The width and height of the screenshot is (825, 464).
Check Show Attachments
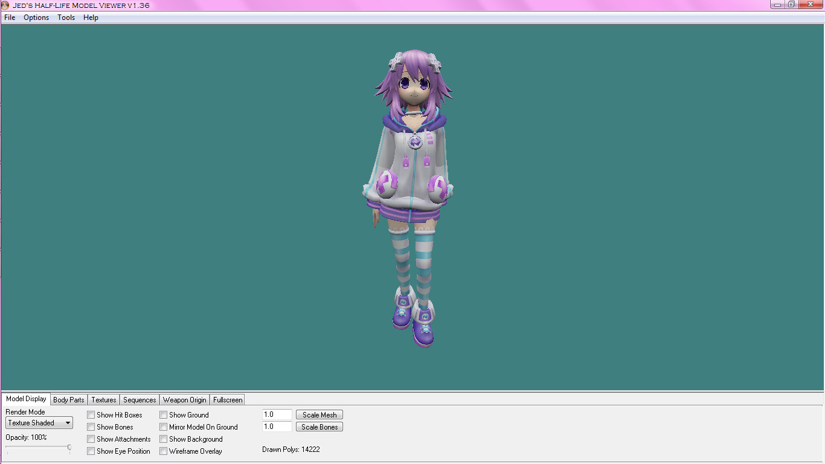(x=91, y=439)
